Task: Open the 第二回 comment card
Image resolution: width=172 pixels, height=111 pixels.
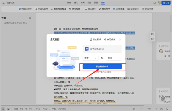Action: [163, 51]
